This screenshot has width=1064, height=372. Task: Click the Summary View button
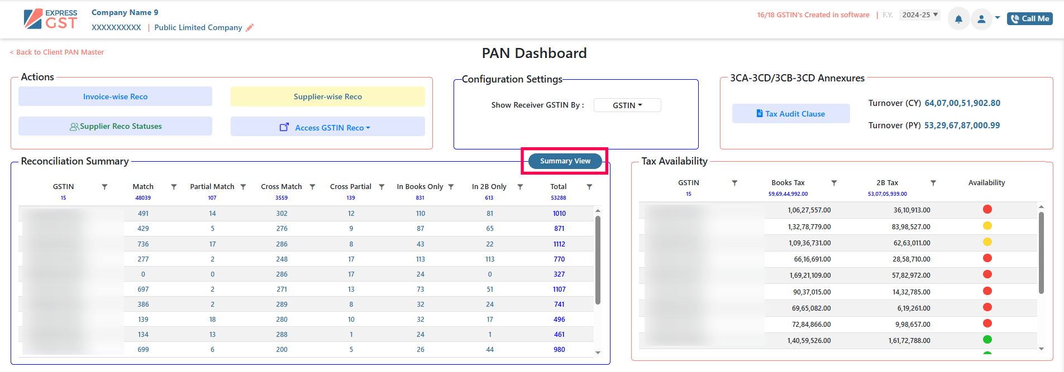tap(565, 161)
